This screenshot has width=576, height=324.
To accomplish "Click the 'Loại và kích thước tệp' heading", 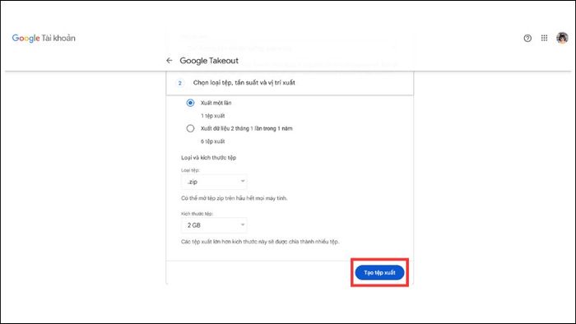I will click(209, 158).
